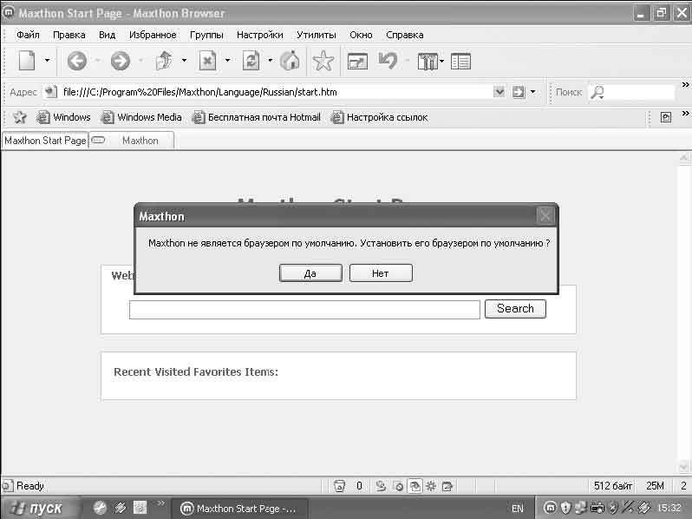Click the web search text box
This screenshot has height=519, width=692.
point(304,309)
